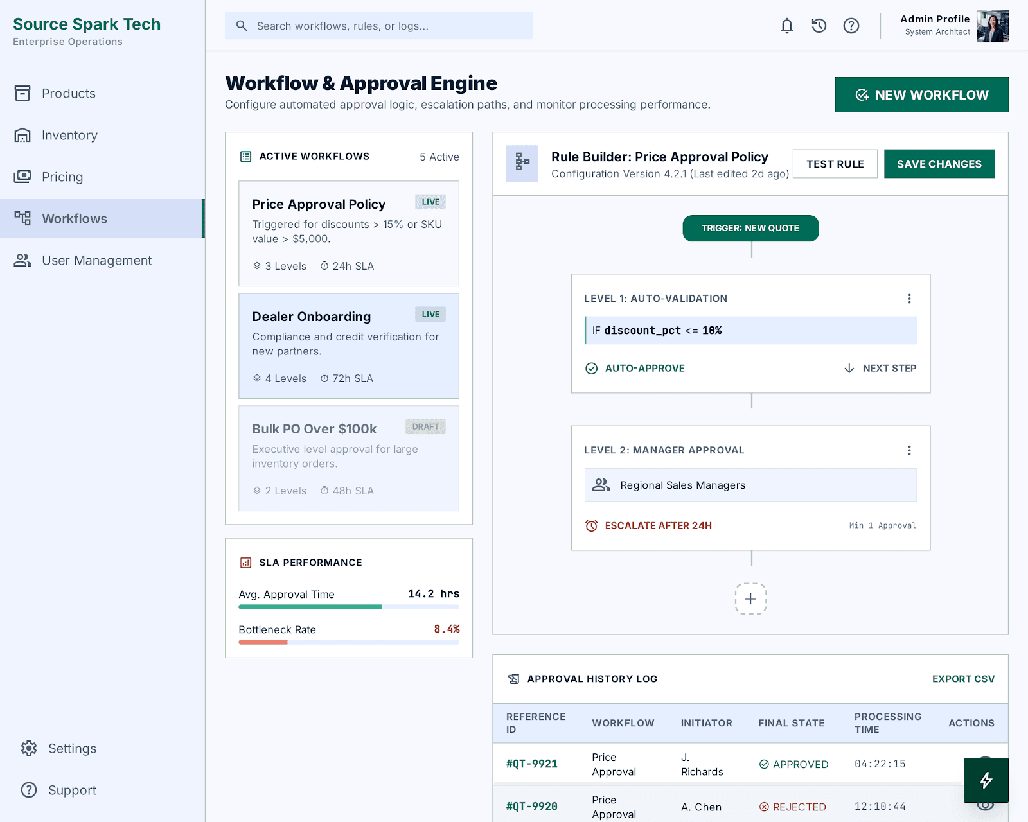Click SAVE CHANGES button
The height and width of the screenshot is (822, 1028).
pos(939,164)
